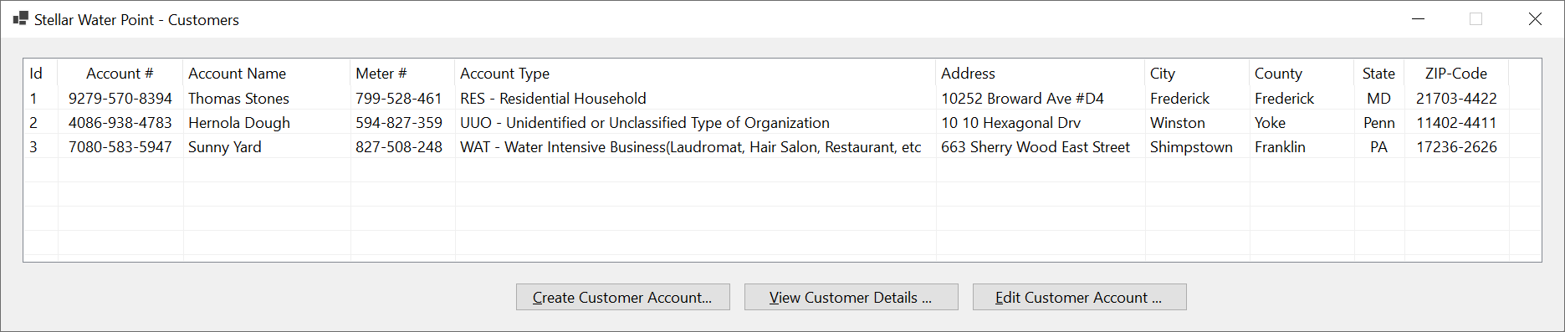Close the Customers window
The width and height of the screenshot is (1565, 332).
[1535, 18]
